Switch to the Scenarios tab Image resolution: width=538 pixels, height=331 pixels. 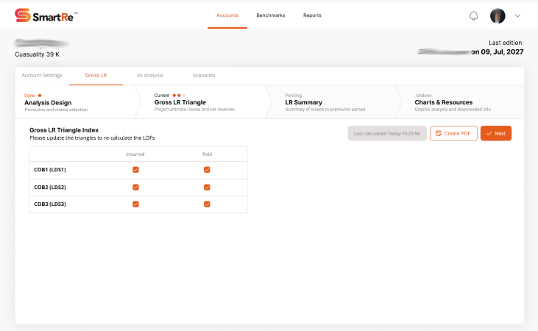[204, 76]
